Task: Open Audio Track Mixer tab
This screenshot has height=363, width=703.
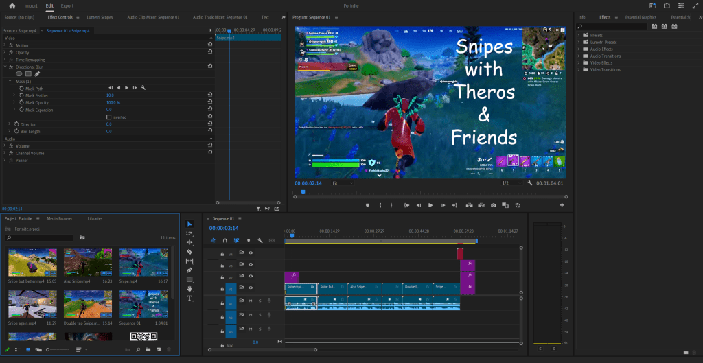Action: pyautogui.click(x=220, y=17)
